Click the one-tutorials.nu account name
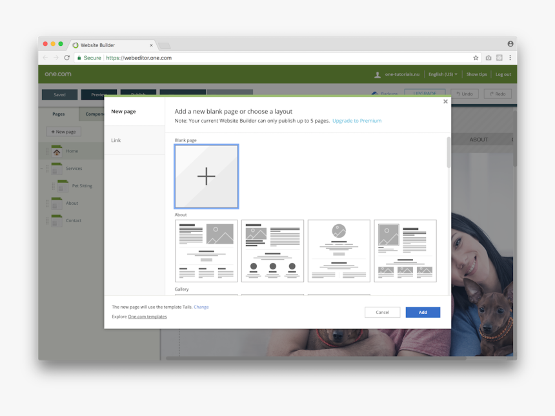The image size is (555, 416). tap(402, 74)
